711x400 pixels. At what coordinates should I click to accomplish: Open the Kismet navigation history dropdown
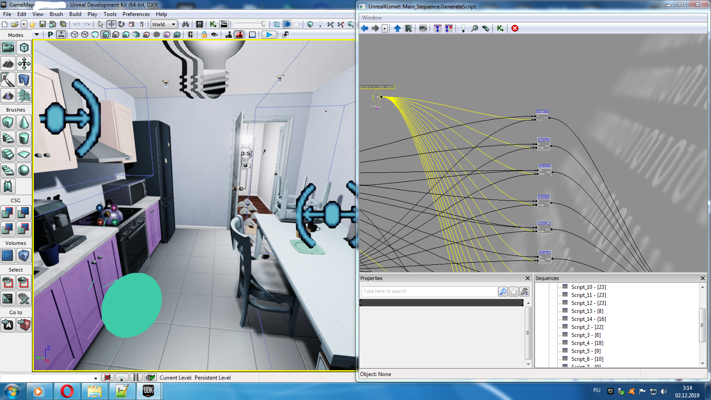pos(385,28)
